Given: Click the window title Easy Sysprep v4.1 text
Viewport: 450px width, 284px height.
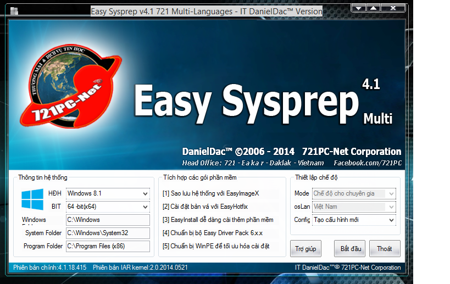Looking at the screenshot, I should pos(207,12).
